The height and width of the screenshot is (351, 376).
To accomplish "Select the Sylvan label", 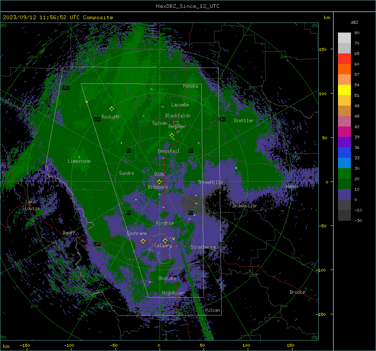I will coord(160,123).
